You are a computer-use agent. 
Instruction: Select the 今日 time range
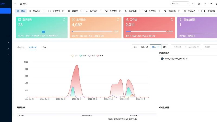[x=135, y=47]
